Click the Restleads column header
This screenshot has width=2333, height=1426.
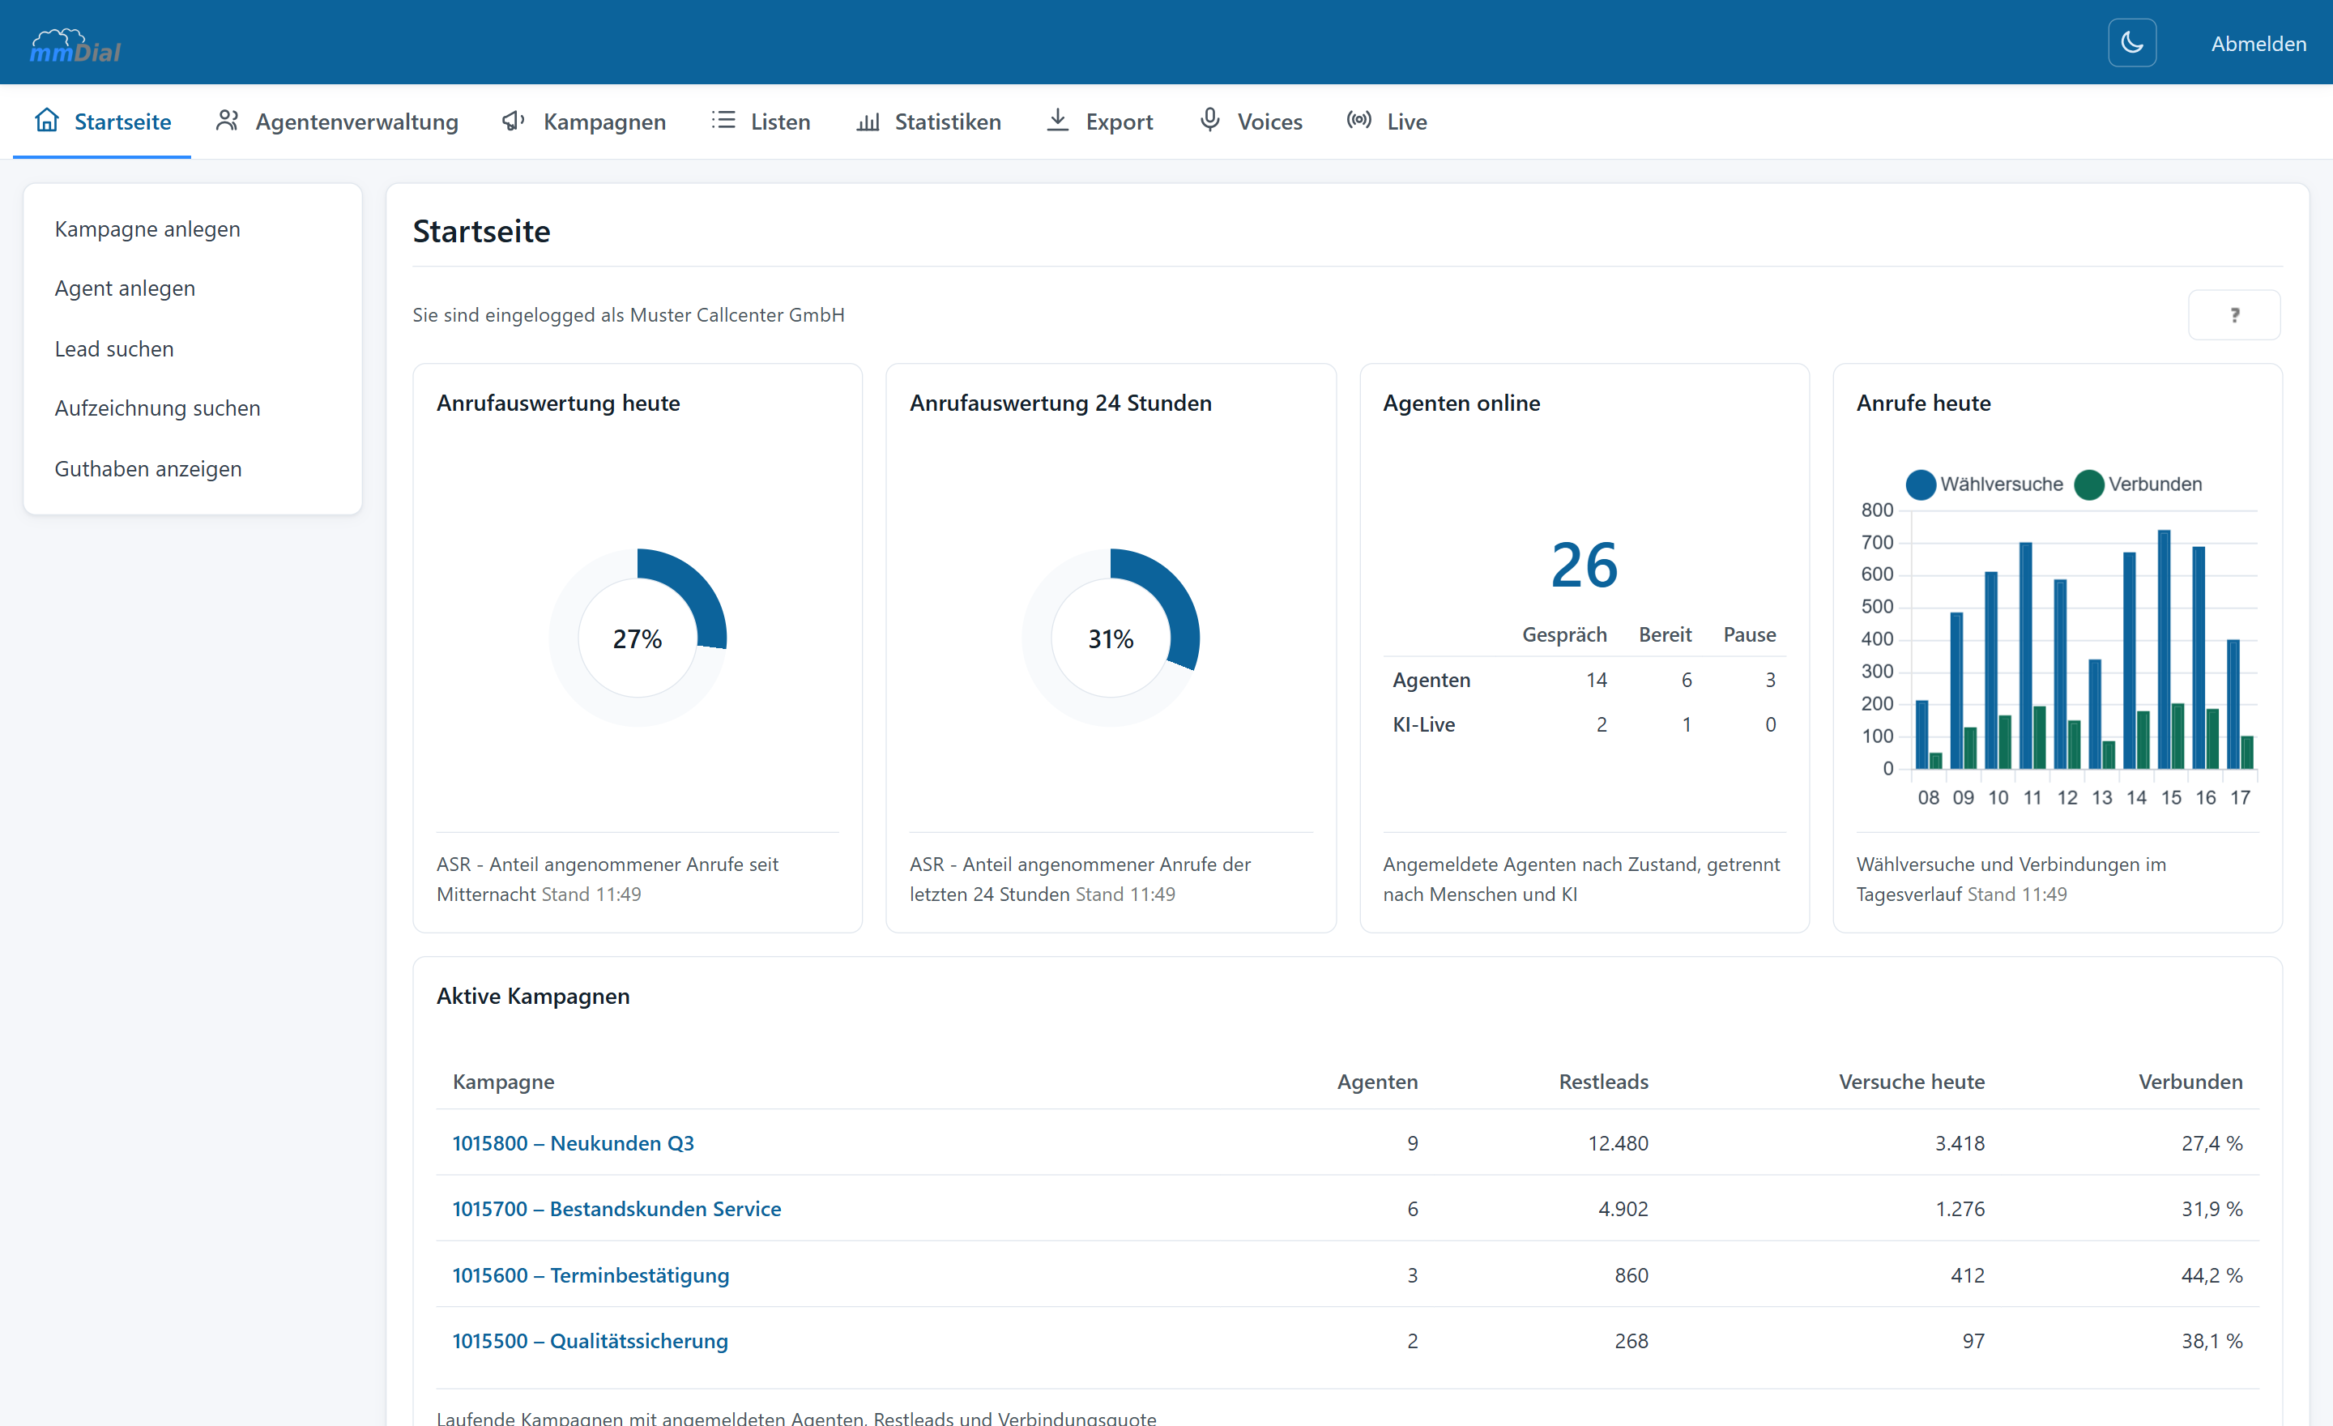(1603, 1082)
